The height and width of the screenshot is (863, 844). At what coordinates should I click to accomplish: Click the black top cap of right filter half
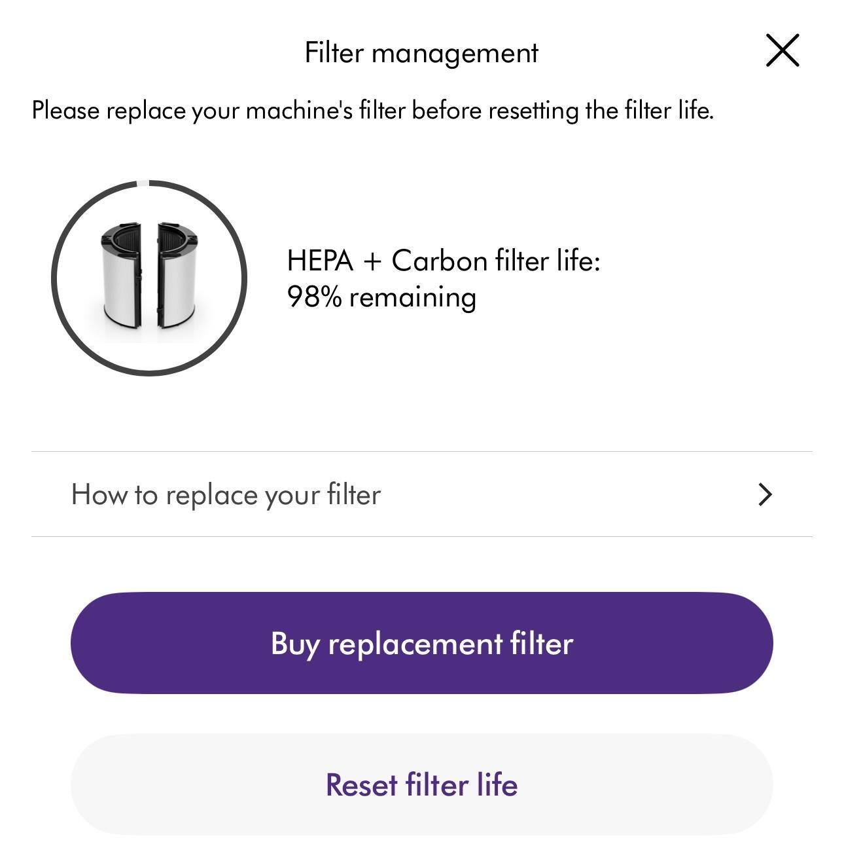[176, 230]
